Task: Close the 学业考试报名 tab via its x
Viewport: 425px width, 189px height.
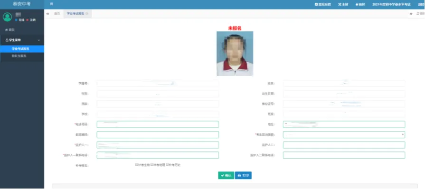Action: click(x=87, y=14)
